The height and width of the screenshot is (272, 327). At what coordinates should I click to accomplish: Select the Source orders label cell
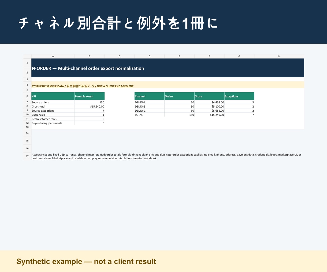pyautogui.click(x=53, y=102)
